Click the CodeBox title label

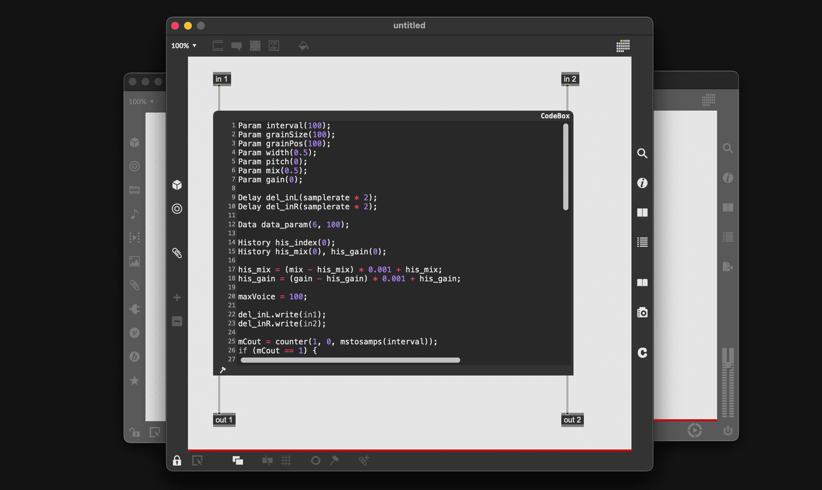pyautogui.click(x=555, y=115)
